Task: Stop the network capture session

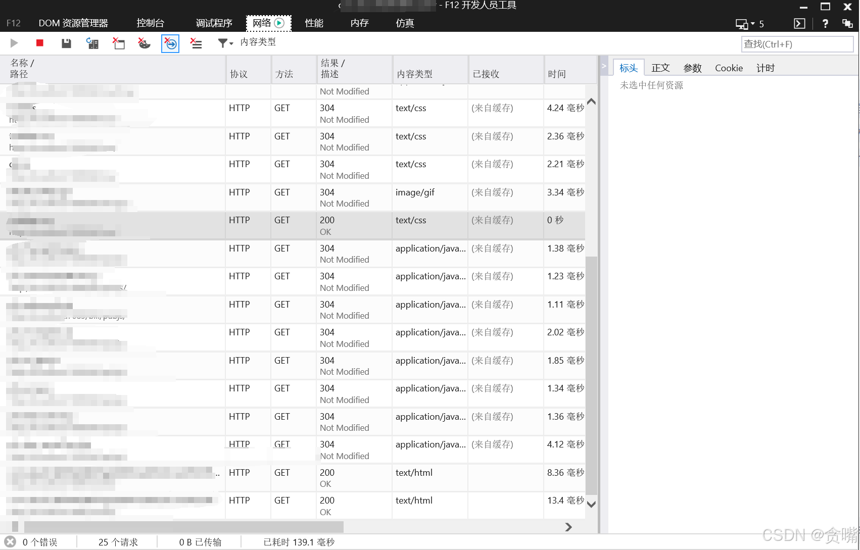Action: click(x=40, y=43)
